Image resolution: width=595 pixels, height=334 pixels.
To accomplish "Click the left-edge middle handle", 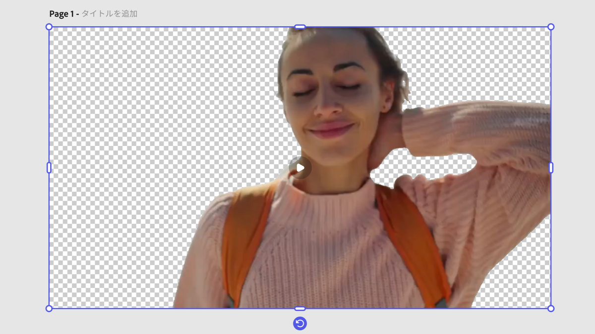I will click(x=49, y=168).
